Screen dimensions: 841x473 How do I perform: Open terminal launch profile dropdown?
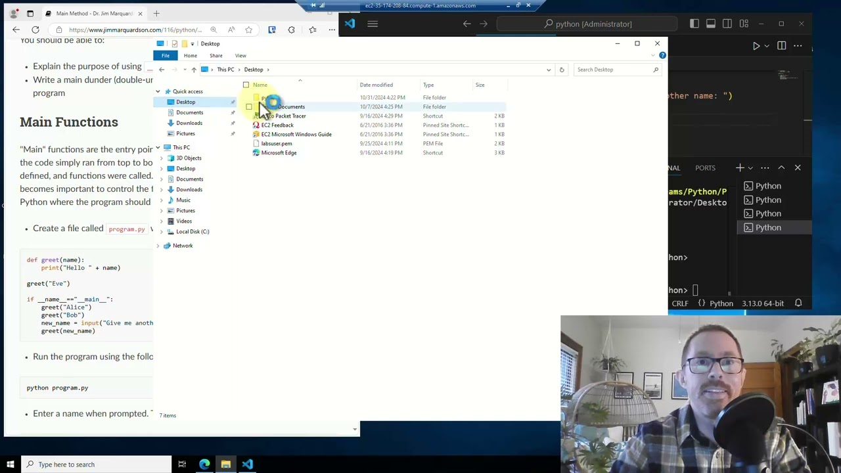pyautogui.click(x=750, y=168)
